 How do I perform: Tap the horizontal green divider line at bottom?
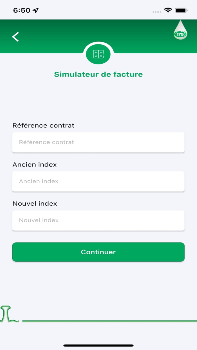coord(110,320)
